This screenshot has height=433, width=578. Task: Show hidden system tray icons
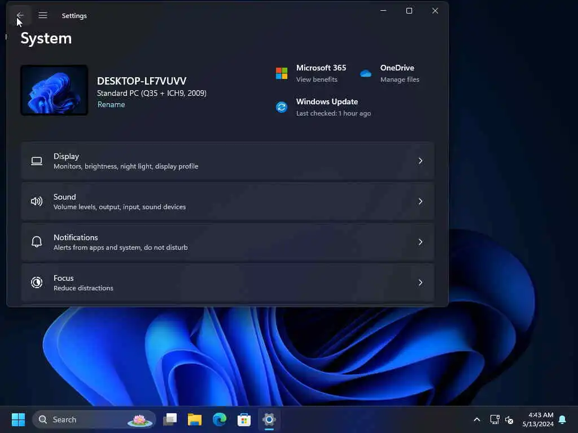pyautogui.click(x=476, y=419)
